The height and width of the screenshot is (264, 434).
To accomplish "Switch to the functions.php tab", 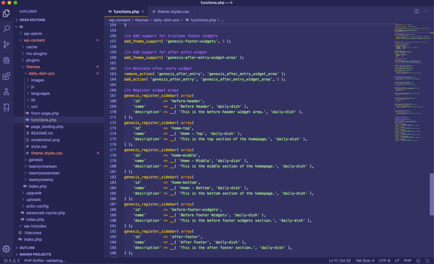I will 126,11.
